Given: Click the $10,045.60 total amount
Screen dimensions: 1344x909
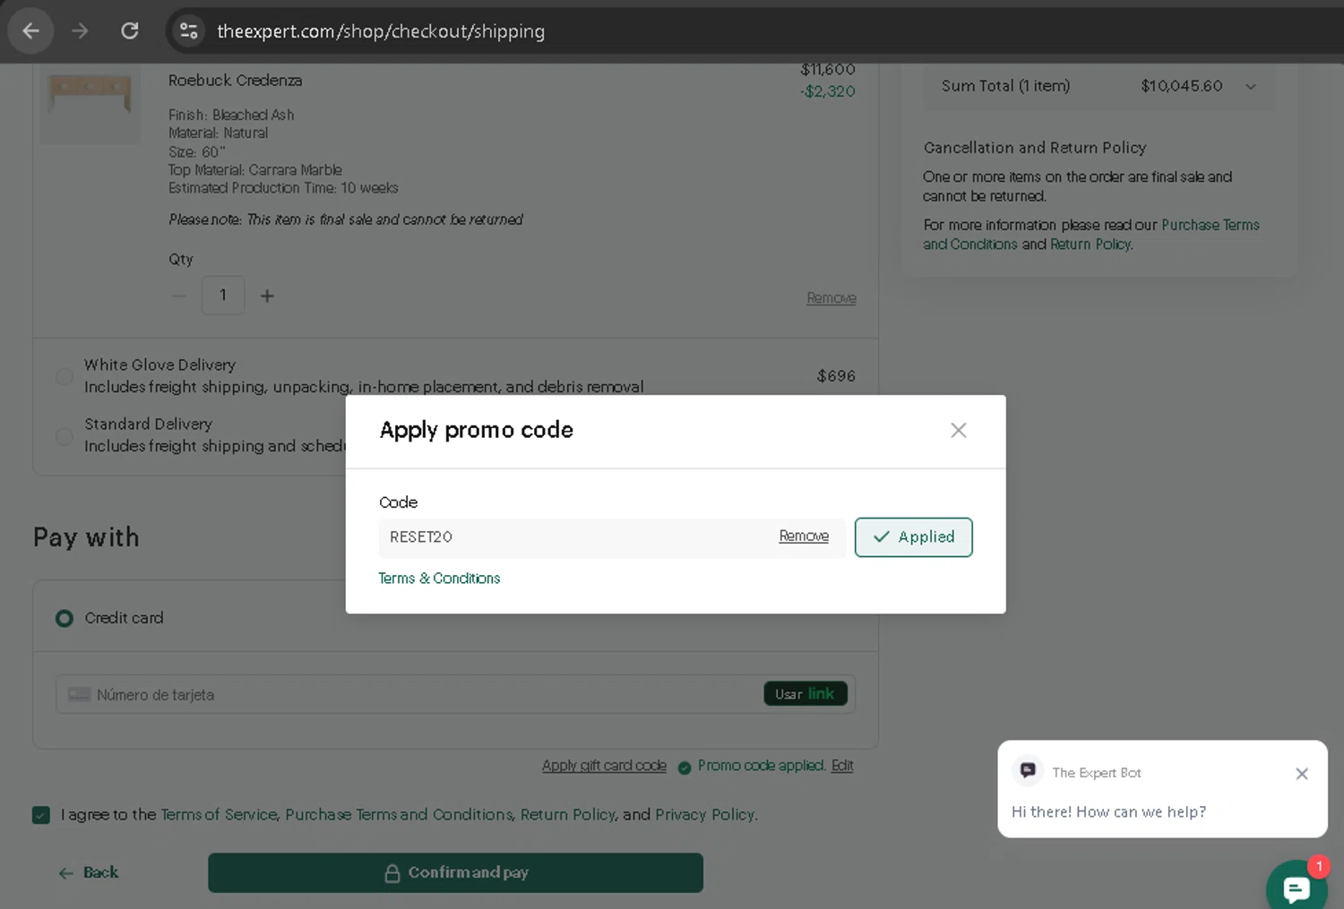Looking at the screenshot, I should (x=1182, y=86).
